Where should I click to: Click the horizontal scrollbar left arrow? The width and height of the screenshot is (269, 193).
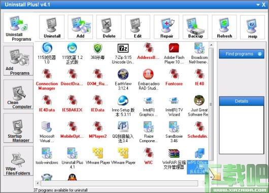coord(38,183)
